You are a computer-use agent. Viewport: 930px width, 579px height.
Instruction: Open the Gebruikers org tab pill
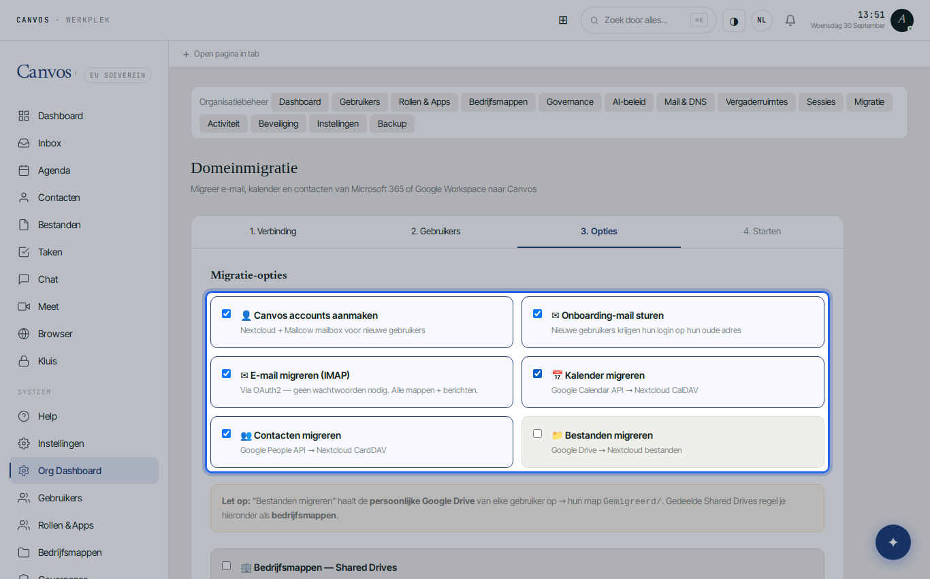coord(359,102)
